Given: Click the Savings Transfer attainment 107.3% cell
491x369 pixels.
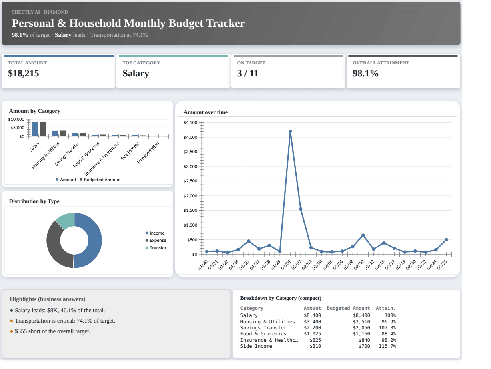Looking at the screenshot, I should point(387,328).
